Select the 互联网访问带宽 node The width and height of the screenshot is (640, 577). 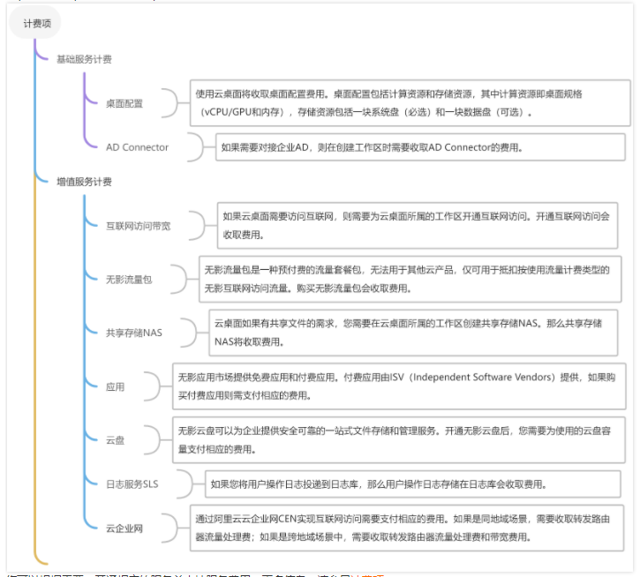pos(139,226)
